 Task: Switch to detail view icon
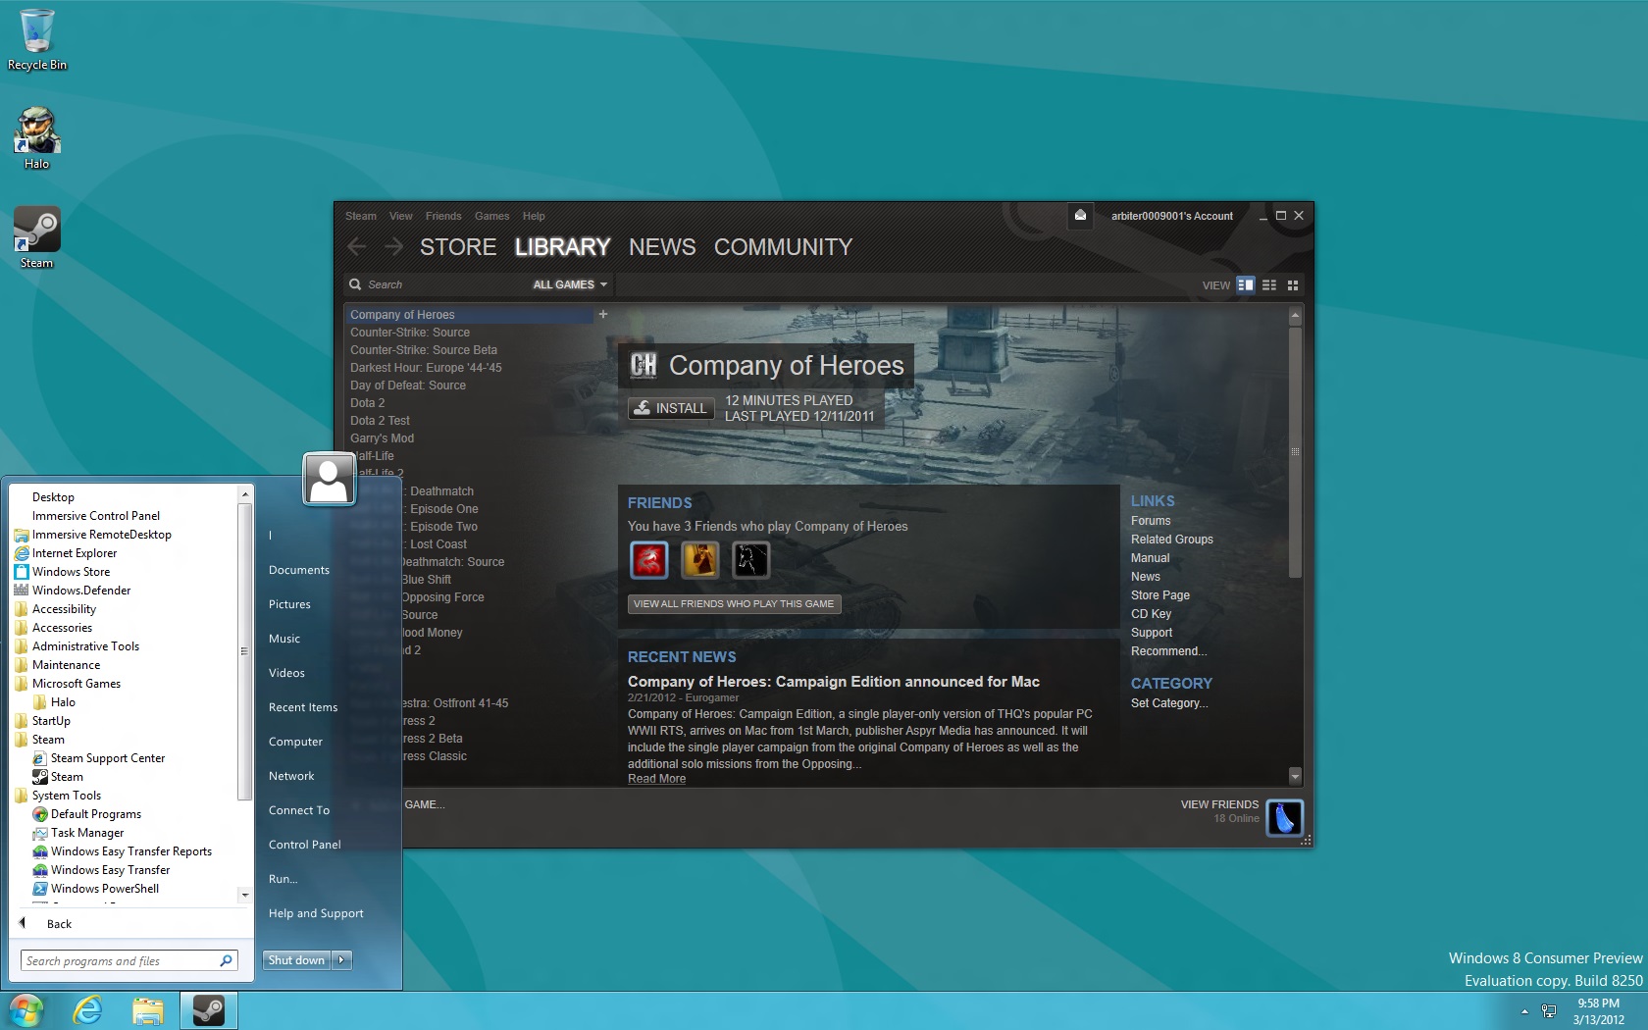pos(1246,284)
